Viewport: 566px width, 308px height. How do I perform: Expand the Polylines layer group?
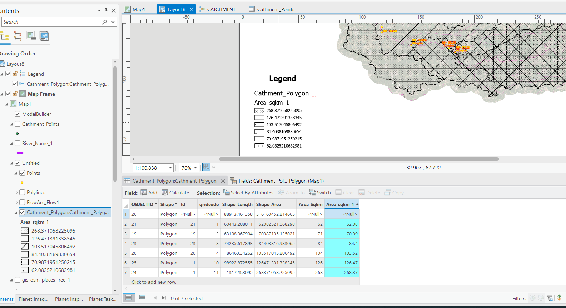(16, 193)
